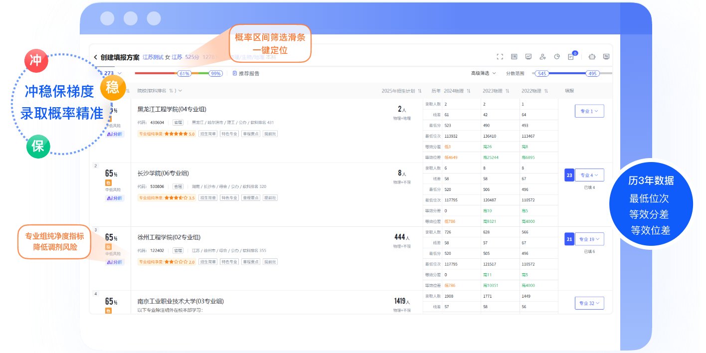Sort by the 2022物理 column arrows

546,91
